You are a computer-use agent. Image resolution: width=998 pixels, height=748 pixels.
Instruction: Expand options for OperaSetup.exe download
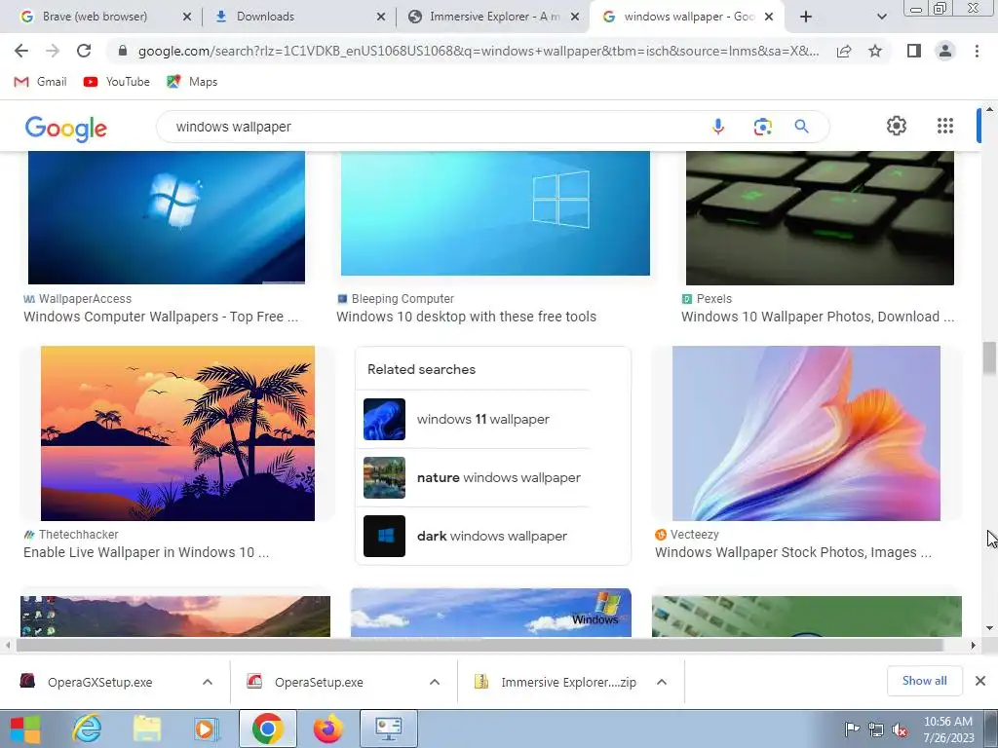click(435, 682)
